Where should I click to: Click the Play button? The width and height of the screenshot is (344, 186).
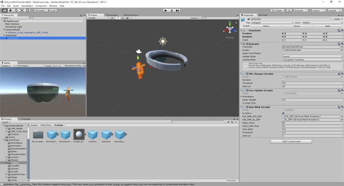pyautogui.click(x=166, y=10)
